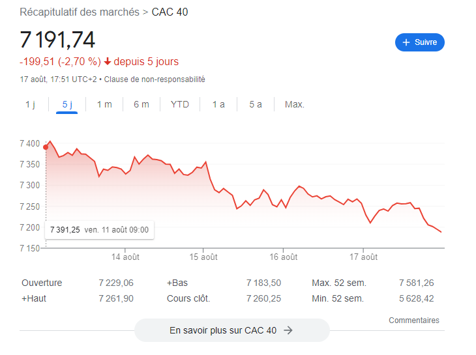Switch chart to 1 m range
The height and width of the screenshot is (355, 476).
click(104, 104)
